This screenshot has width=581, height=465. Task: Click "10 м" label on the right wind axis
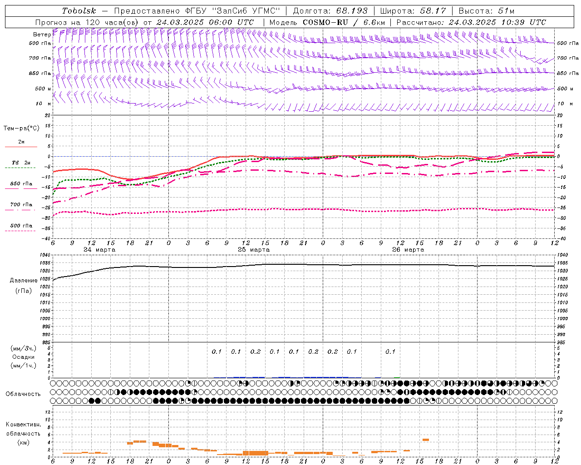coord(565,104)
